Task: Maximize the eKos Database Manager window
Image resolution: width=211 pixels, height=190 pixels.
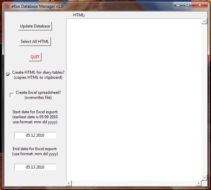Action: [x=187, y=5]
